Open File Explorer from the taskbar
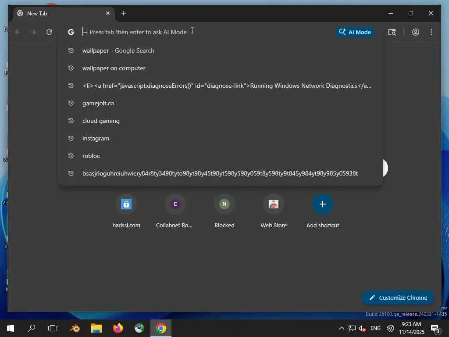Image resolution: width=449 pixels, height=337 pixels. [x=96, y=328]
